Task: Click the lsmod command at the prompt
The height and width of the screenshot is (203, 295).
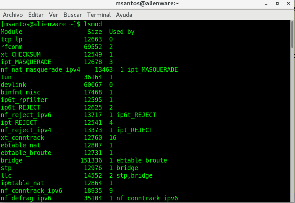Action: pyautogui.click(x=93, y=24)
